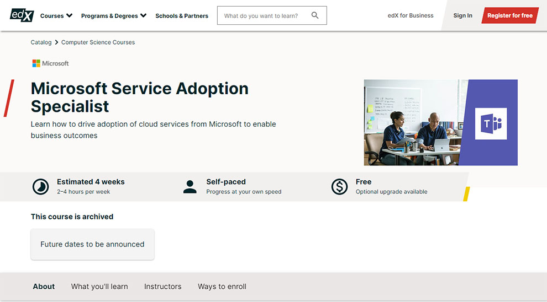Screen dimensions: 547x302
Task: Click the course photo thumbnail
Action: pos(440,122)
